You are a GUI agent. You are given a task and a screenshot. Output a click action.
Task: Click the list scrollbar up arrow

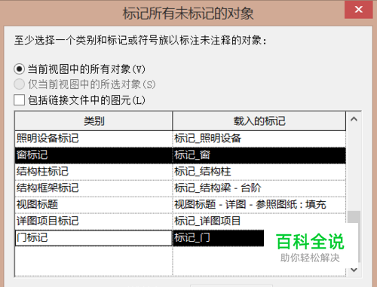(x=354, y=119)
